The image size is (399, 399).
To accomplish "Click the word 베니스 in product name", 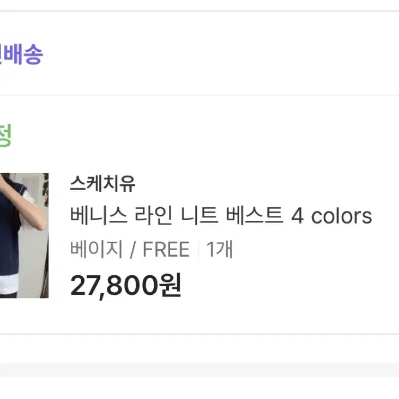I will 99,216.
